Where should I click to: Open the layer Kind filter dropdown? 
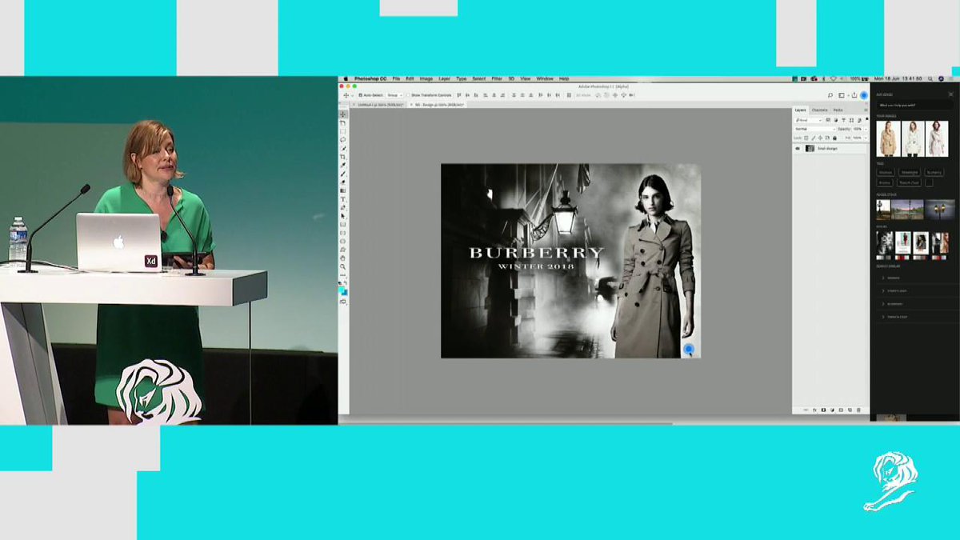(808, 120)
